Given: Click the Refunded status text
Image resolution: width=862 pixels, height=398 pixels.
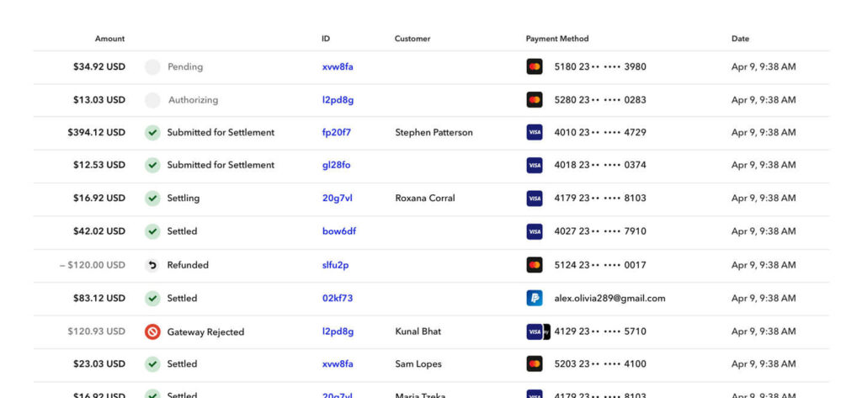Looking at the screenshot, I should click(x=188, y=265).
